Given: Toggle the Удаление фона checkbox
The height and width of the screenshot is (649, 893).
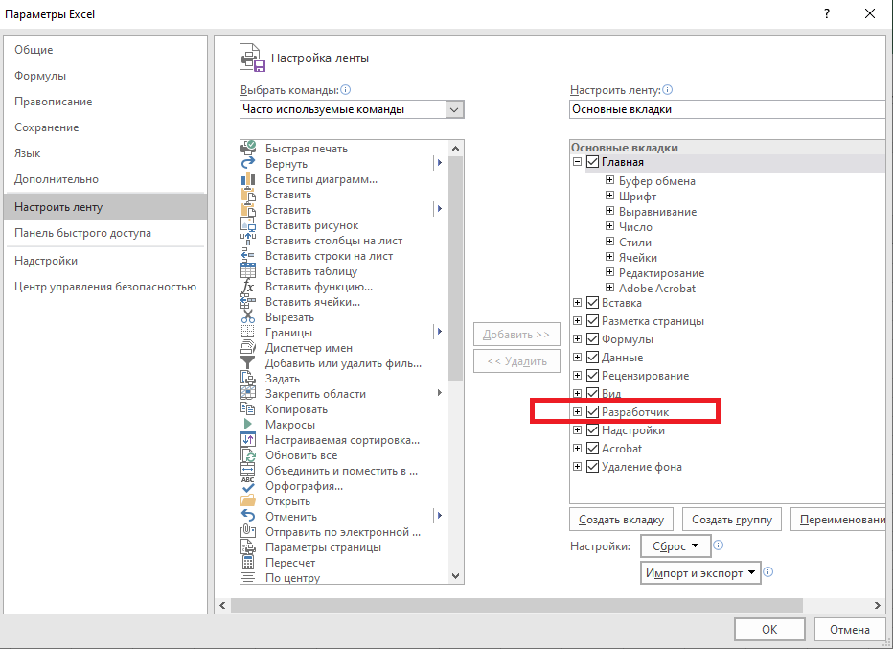Looking at the screenshot, I should 592,467.
